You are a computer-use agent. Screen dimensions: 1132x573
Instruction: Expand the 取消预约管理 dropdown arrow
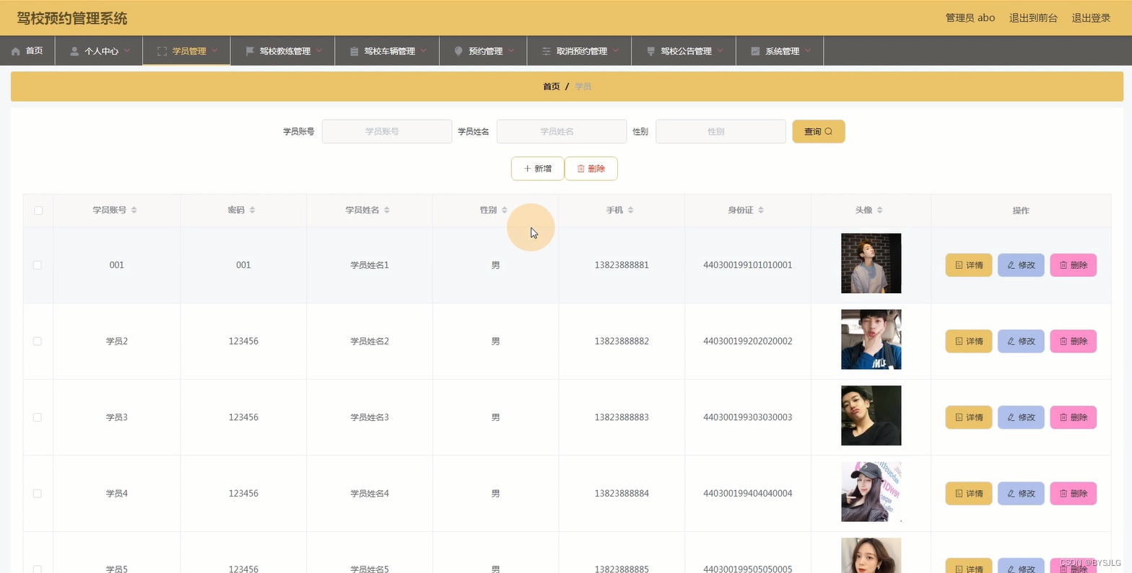click(x=616, y=50)
